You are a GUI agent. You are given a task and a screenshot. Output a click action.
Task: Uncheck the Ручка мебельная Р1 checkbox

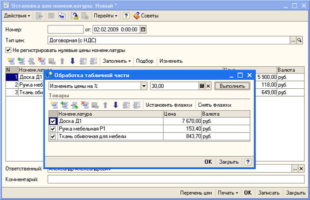click(53, 129)
